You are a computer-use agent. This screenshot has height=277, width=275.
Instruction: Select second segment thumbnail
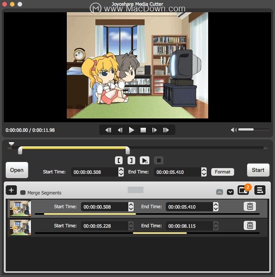coord(20,228)
